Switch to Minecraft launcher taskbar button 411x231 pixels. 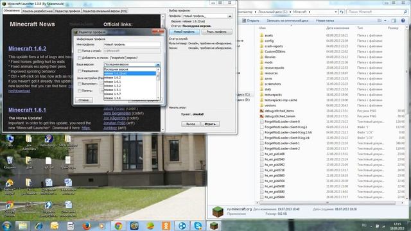coord(214,225)
